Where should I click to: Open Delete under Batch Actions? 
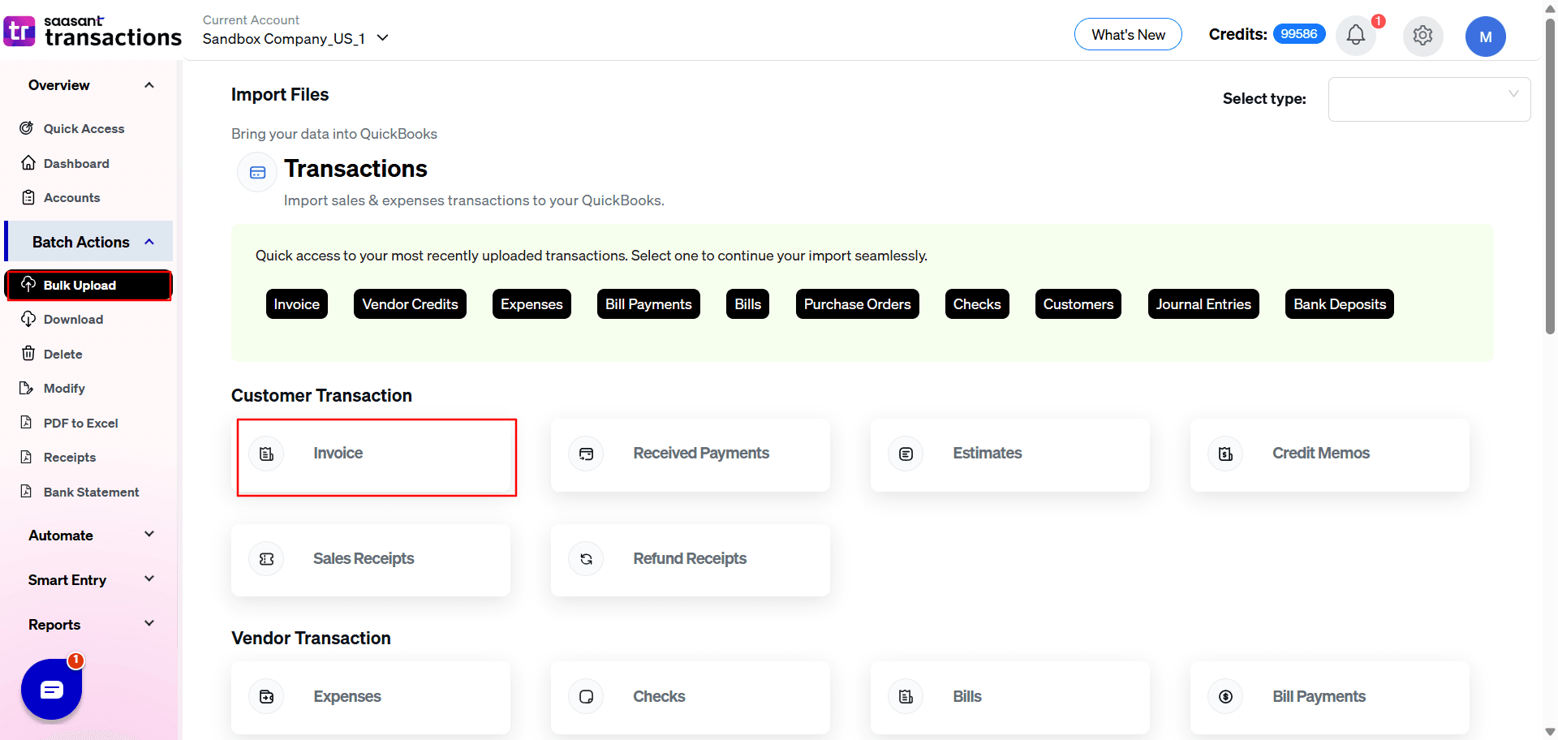62,354
